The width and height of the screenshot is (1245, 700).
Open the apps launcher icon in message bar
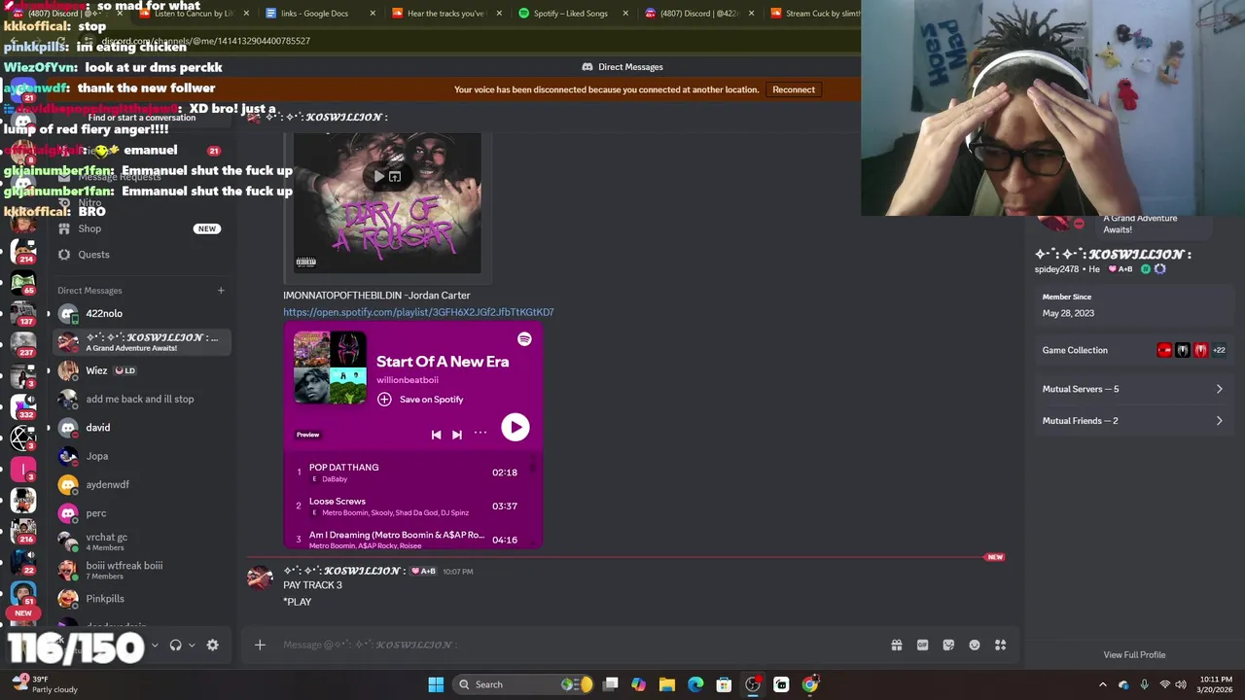tap(1001, 645)
